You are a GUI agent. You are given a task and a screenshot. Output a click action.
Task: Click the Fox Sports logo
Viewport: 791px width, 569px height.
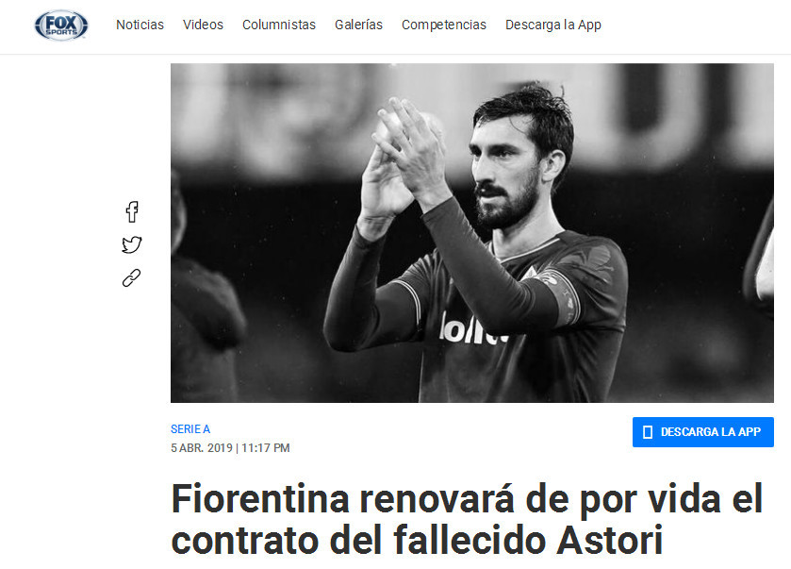[61, 25]
